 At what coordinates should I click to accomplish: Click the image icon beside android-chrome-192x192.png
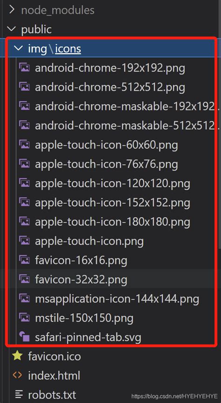coord(24,68)
